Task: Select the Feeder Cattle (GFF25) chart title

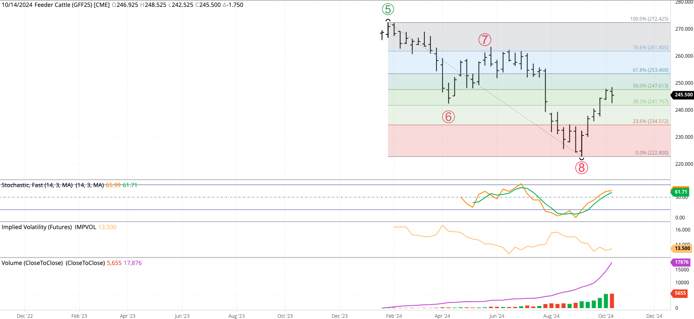Action: [x=56, y=5]
